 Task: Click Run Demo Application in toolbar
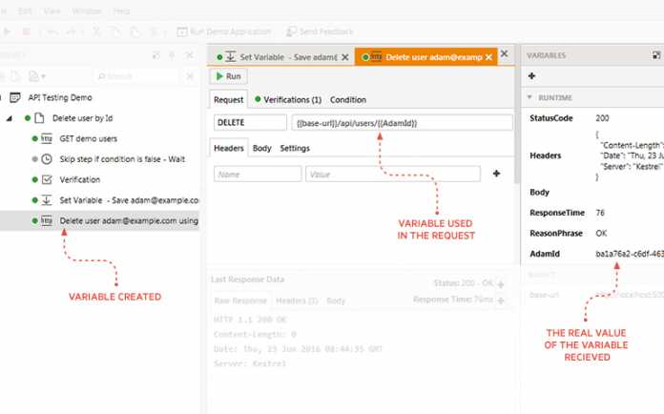click(226, 31)
